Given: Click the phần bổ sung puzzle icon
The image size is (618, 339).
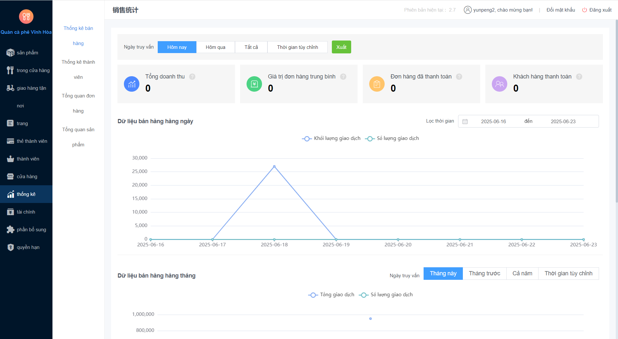Looking at the screenshot, I should pos(10,230).
